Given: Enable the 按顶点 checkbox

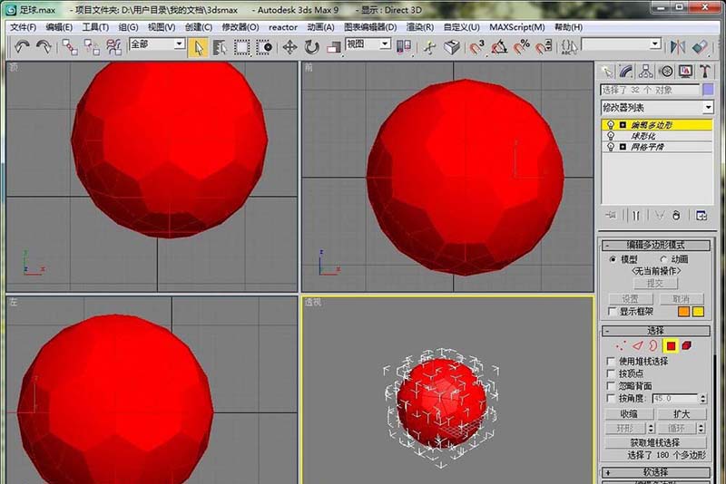Looking at the screenshot, I should pyautogui.click(x=611, y=373).
